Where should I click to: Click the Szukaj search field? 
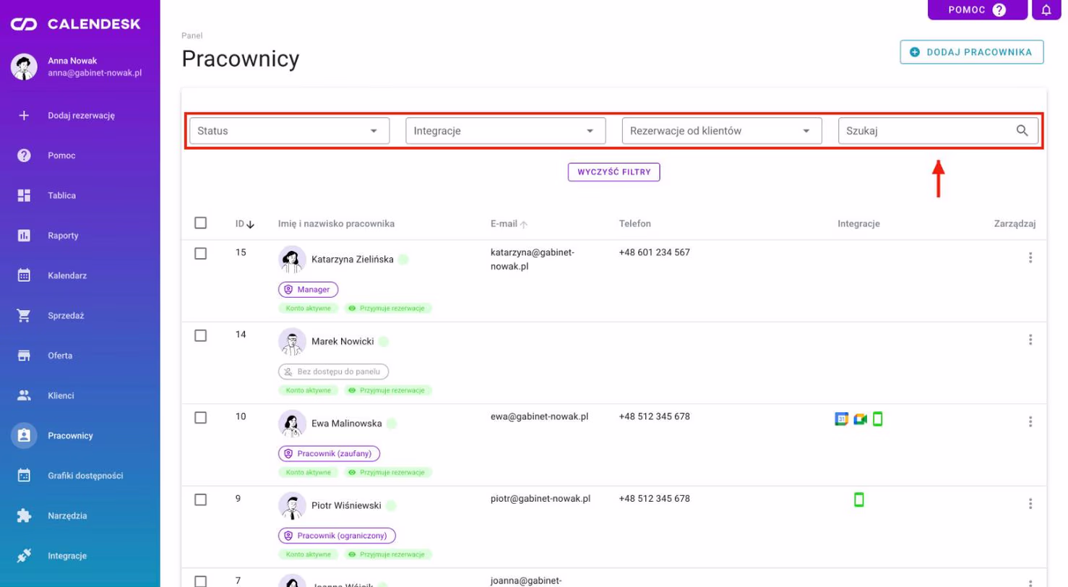(x=938, y=131)
